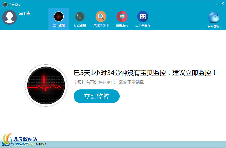Open the 宝贝监控 heartbeat tab
This screenshot has width=226, height=148.
tap(58, 19)
